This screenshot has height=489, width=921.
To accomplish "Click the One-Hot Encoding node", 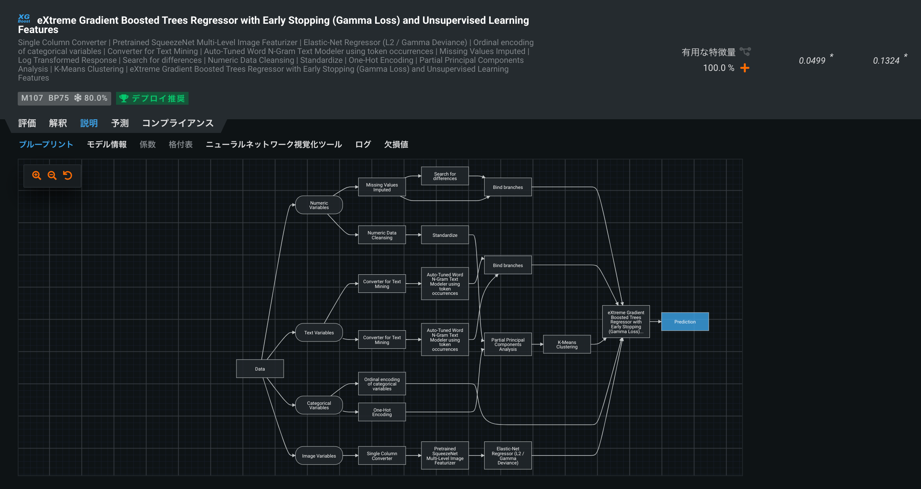I will (x=382, y=412).
